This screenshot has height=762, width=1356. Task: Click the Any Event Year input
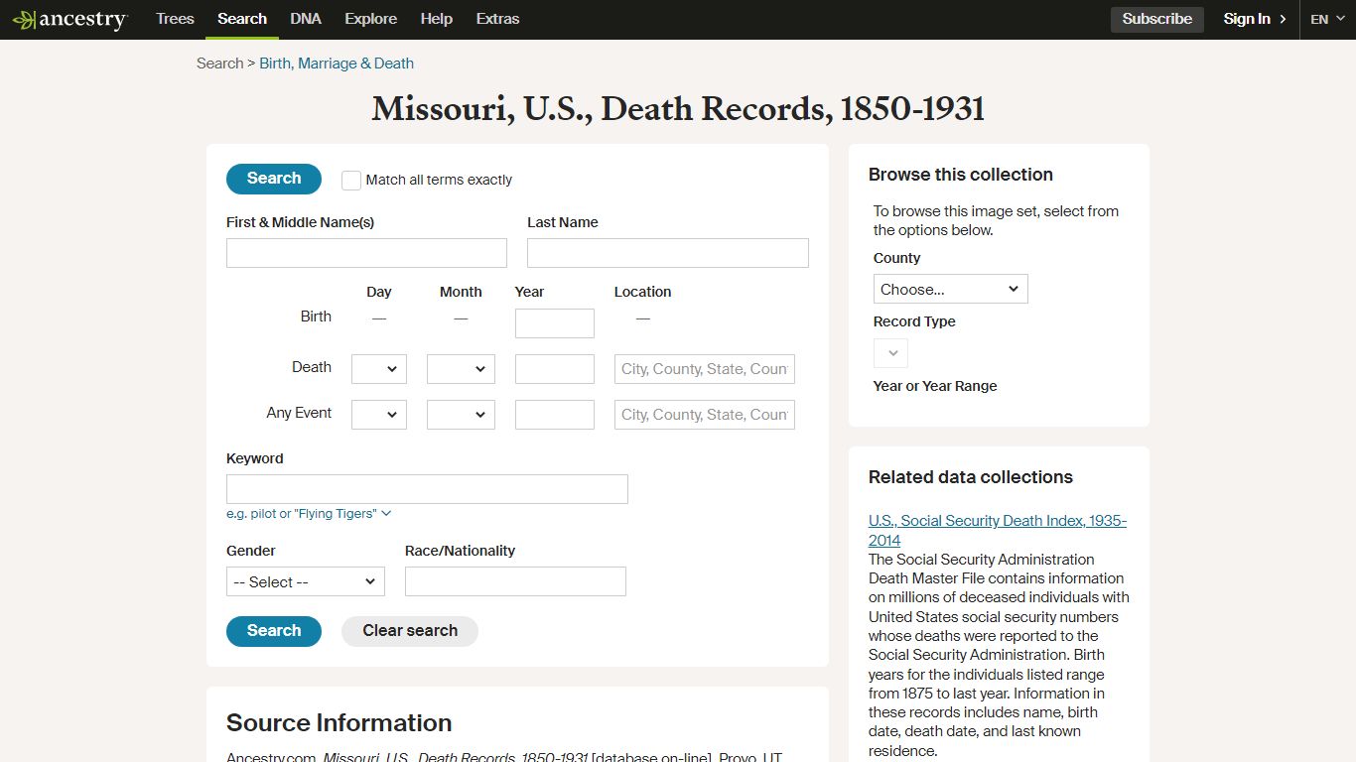click(554, 415)
